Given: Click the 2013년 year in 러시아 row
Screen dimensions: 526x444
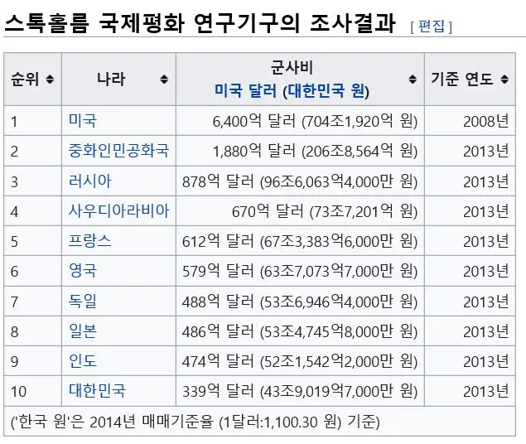Looking at the screenshot, I should coord(470,181).
